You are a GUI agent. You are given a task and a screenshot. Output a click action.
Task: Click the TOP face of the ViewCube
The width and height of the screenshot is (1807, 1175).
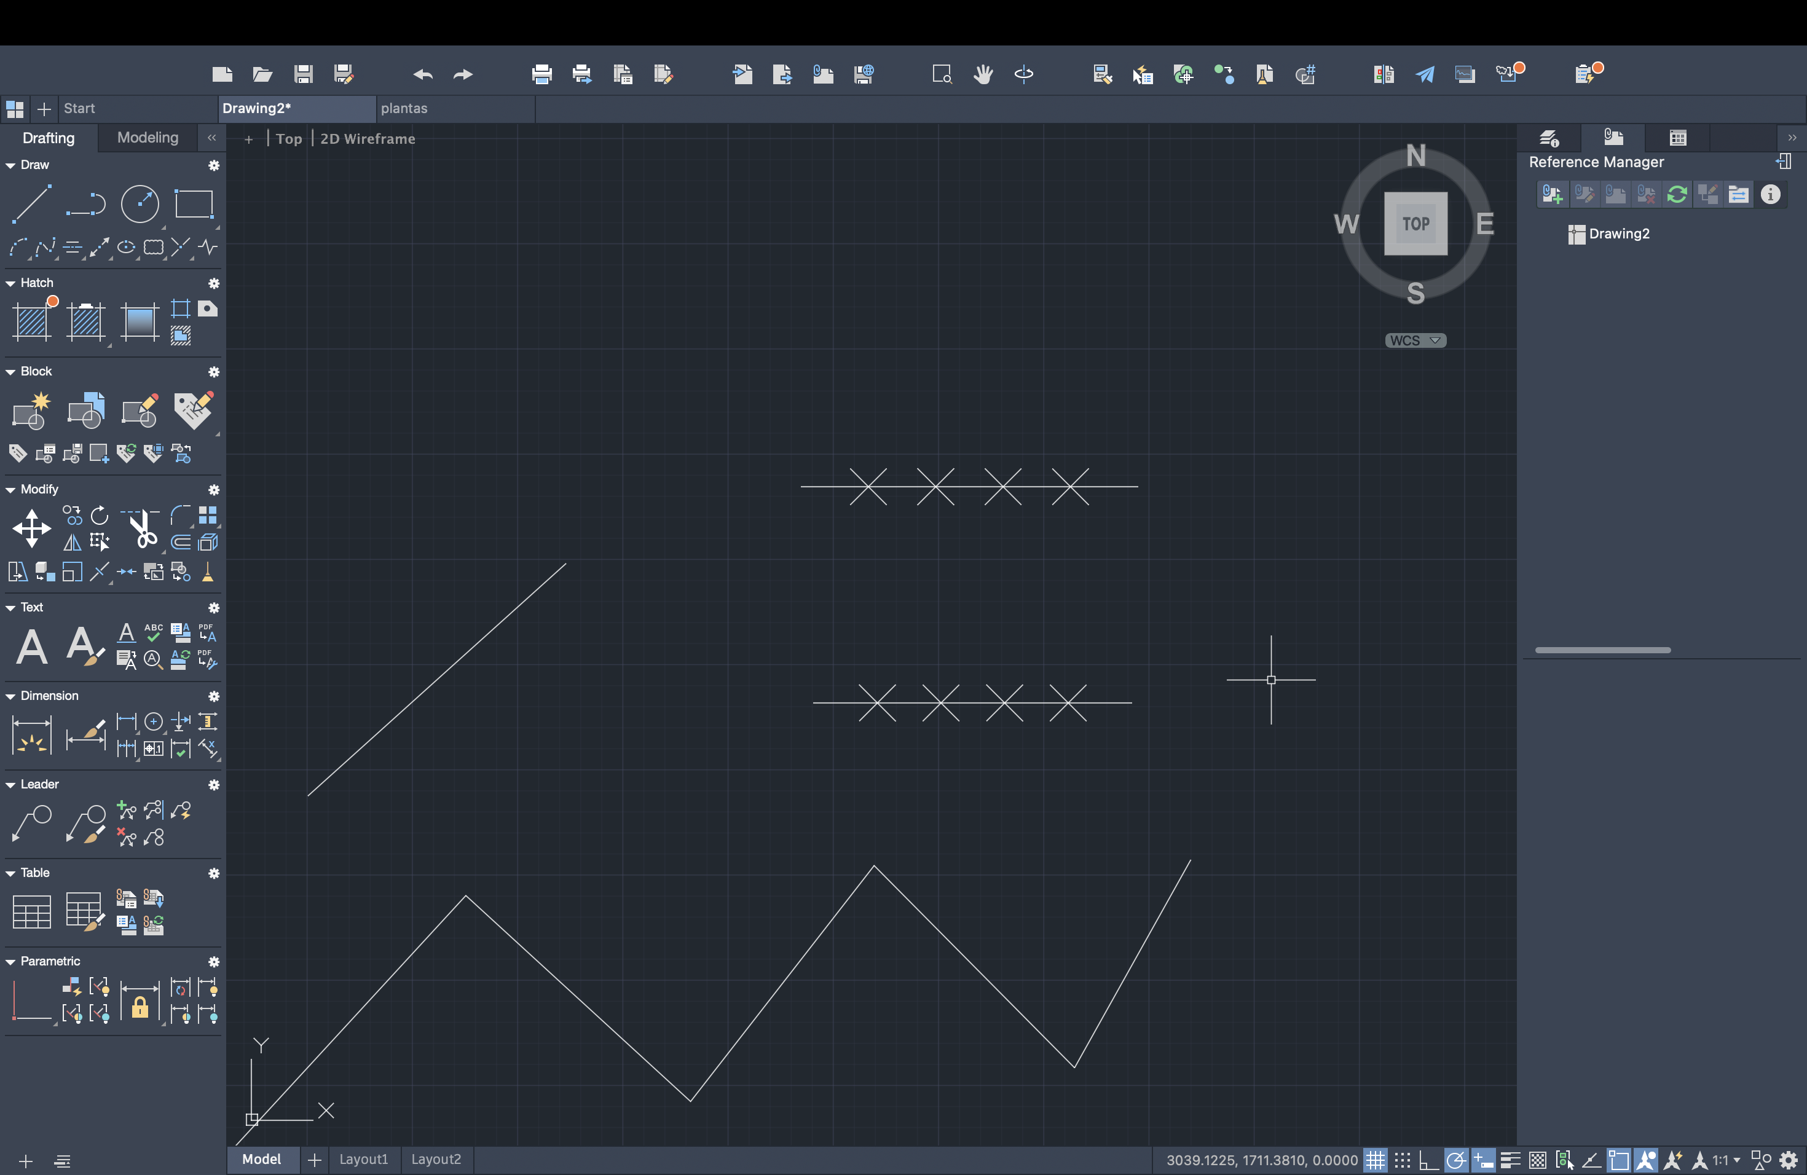pyautogui.click(x=1415, y=223)
